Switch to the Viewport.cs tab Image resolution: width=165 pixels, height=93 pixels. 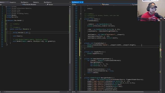pos(13,2)
